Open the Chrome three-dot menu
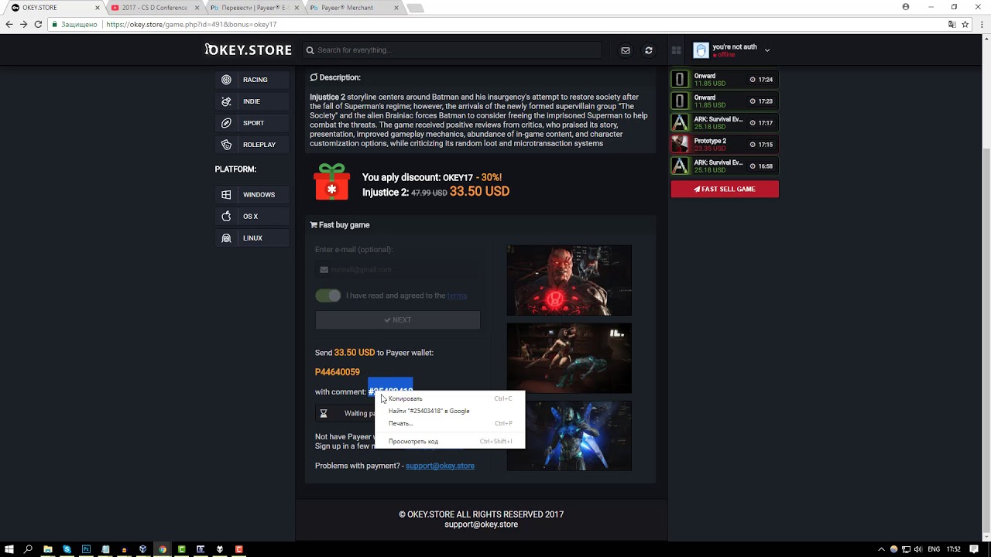 (x=981, y=24)
